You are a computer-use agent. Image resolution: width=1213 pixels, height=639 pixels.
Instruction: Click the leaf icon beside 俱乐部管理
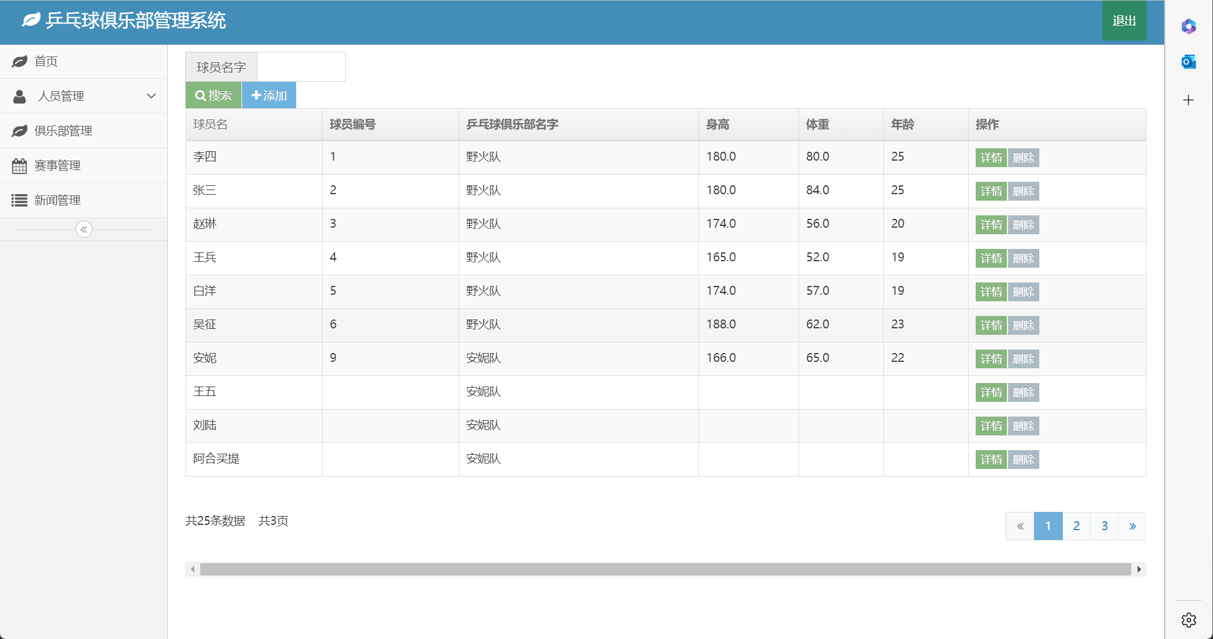[x=19, y=131]
